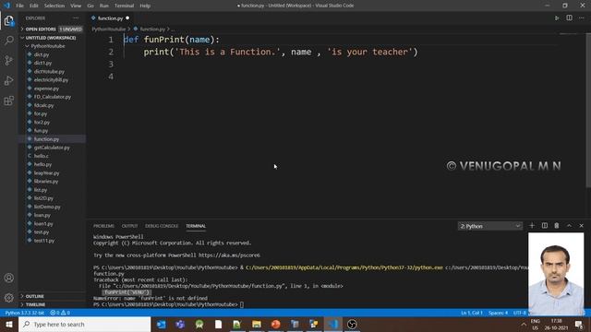Open File Explorer from the taskbar

[257, 324]
